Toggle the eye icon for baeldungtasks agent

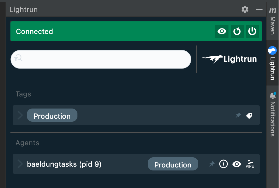(x=237, y=164)
